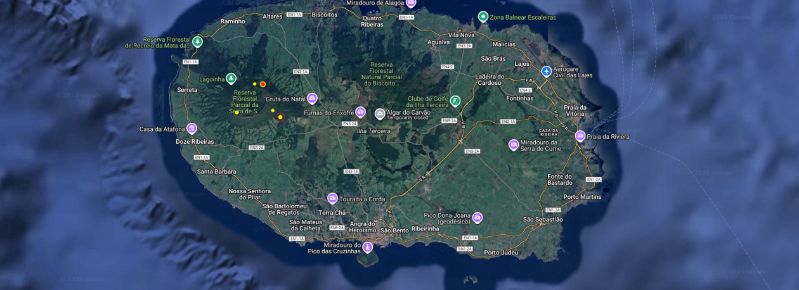Select the Terra Chã label
Screen dimensions: 799x290
332,213
